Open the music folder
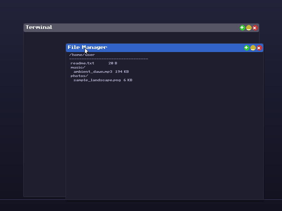 (78, 67)
